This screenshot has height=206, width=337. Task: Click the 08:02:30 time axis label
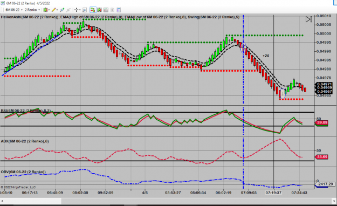[x=80, y=193]
